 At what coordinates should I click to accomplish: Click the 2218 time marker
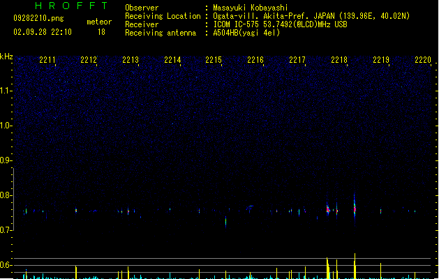[x=339, y=60]
